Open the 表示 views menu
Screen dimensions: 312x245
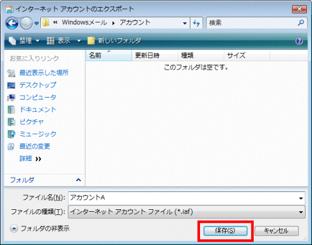coord(59,41)
